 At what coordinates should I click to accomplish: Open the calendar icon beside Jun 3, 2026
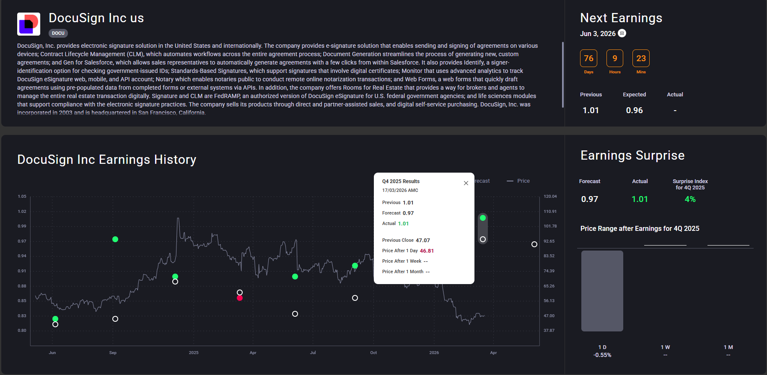622,34
